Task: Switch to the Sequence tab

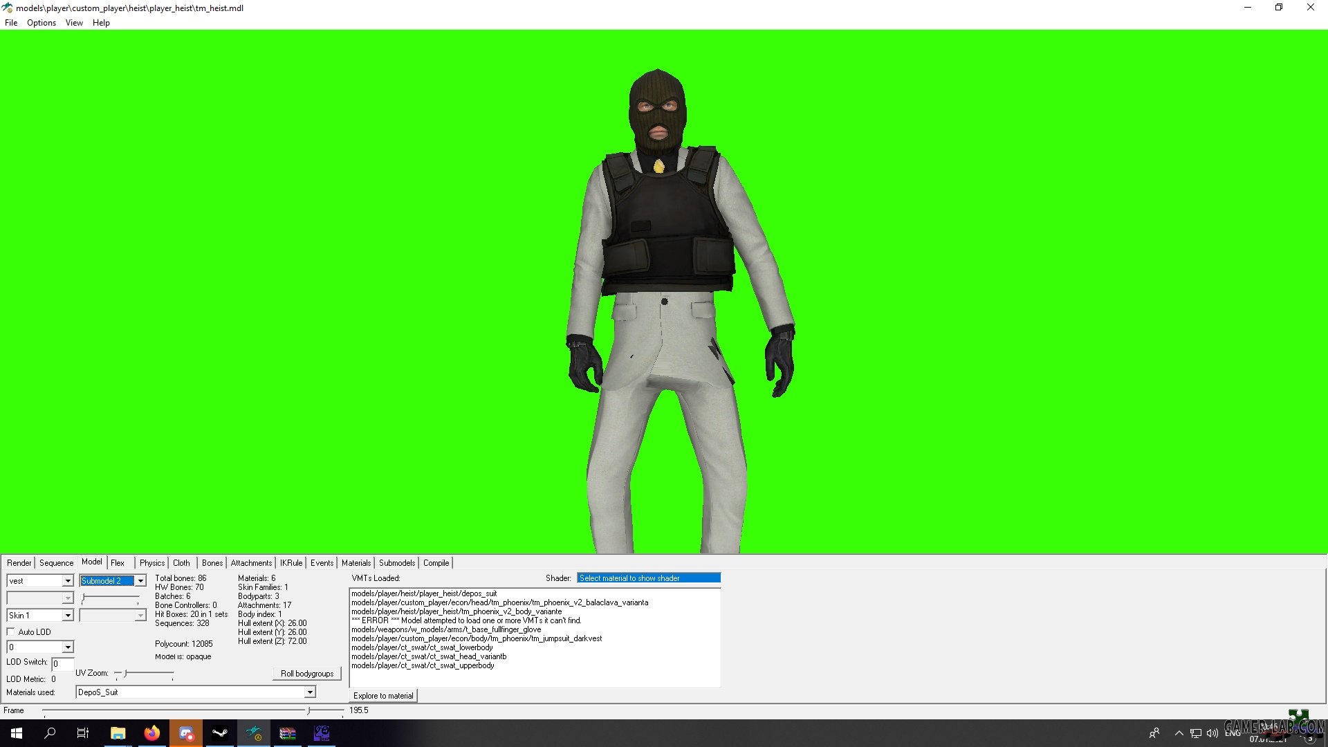Action: coord(56,563)
